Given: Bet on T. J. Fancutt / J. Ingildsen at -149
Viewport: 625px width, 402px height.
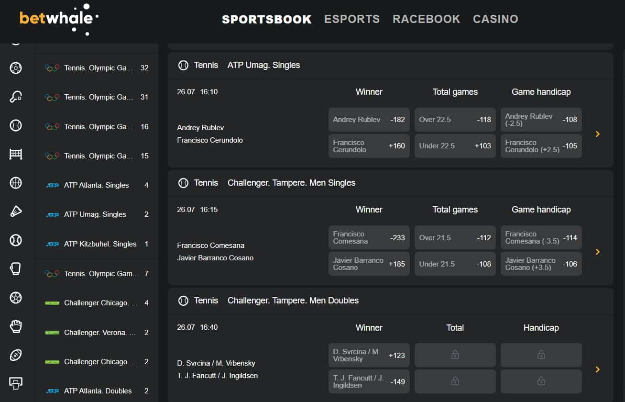Looking at the screenshot, I should 369,381.
